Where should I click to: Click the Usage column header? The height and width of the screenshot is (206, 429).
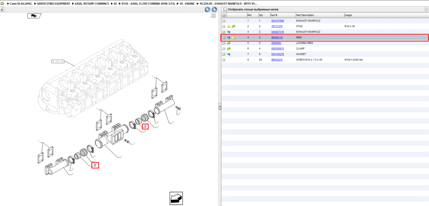(387, 15)
